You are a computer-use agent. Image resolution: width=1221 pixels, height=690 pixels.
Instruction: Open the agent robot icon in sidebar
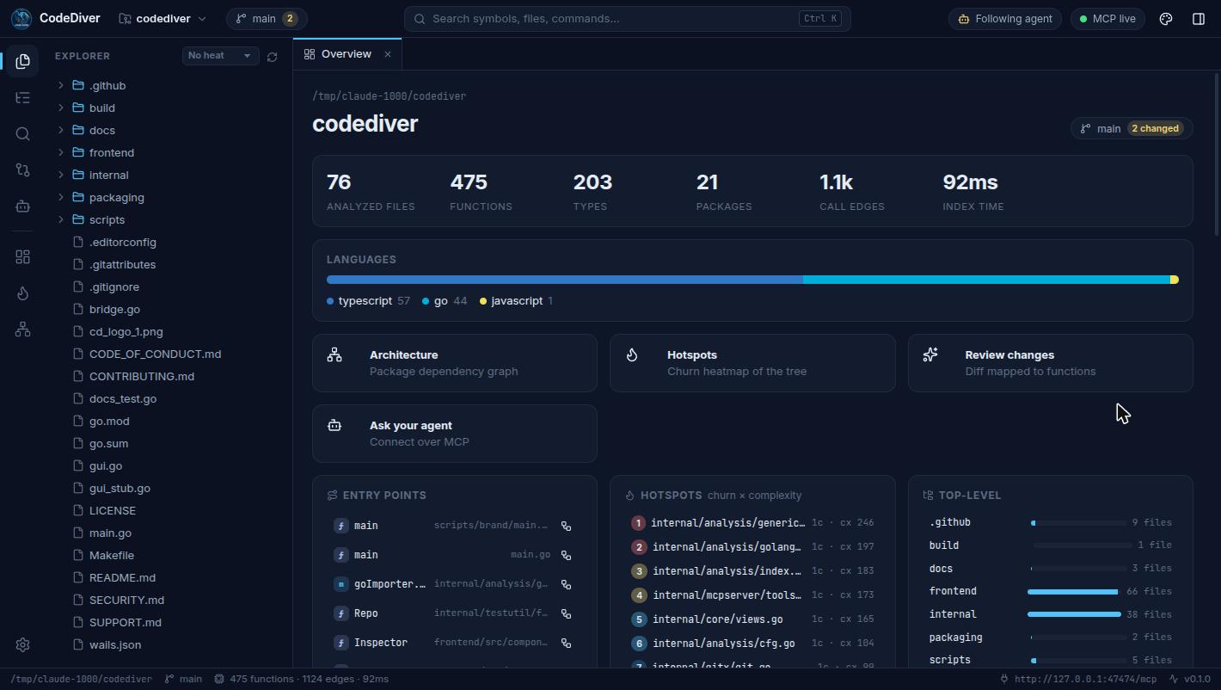(x=23, y=206)
